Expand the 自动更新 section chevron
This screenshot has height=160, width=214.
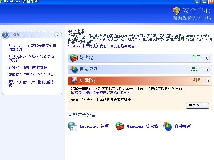(x=208, y=69)
